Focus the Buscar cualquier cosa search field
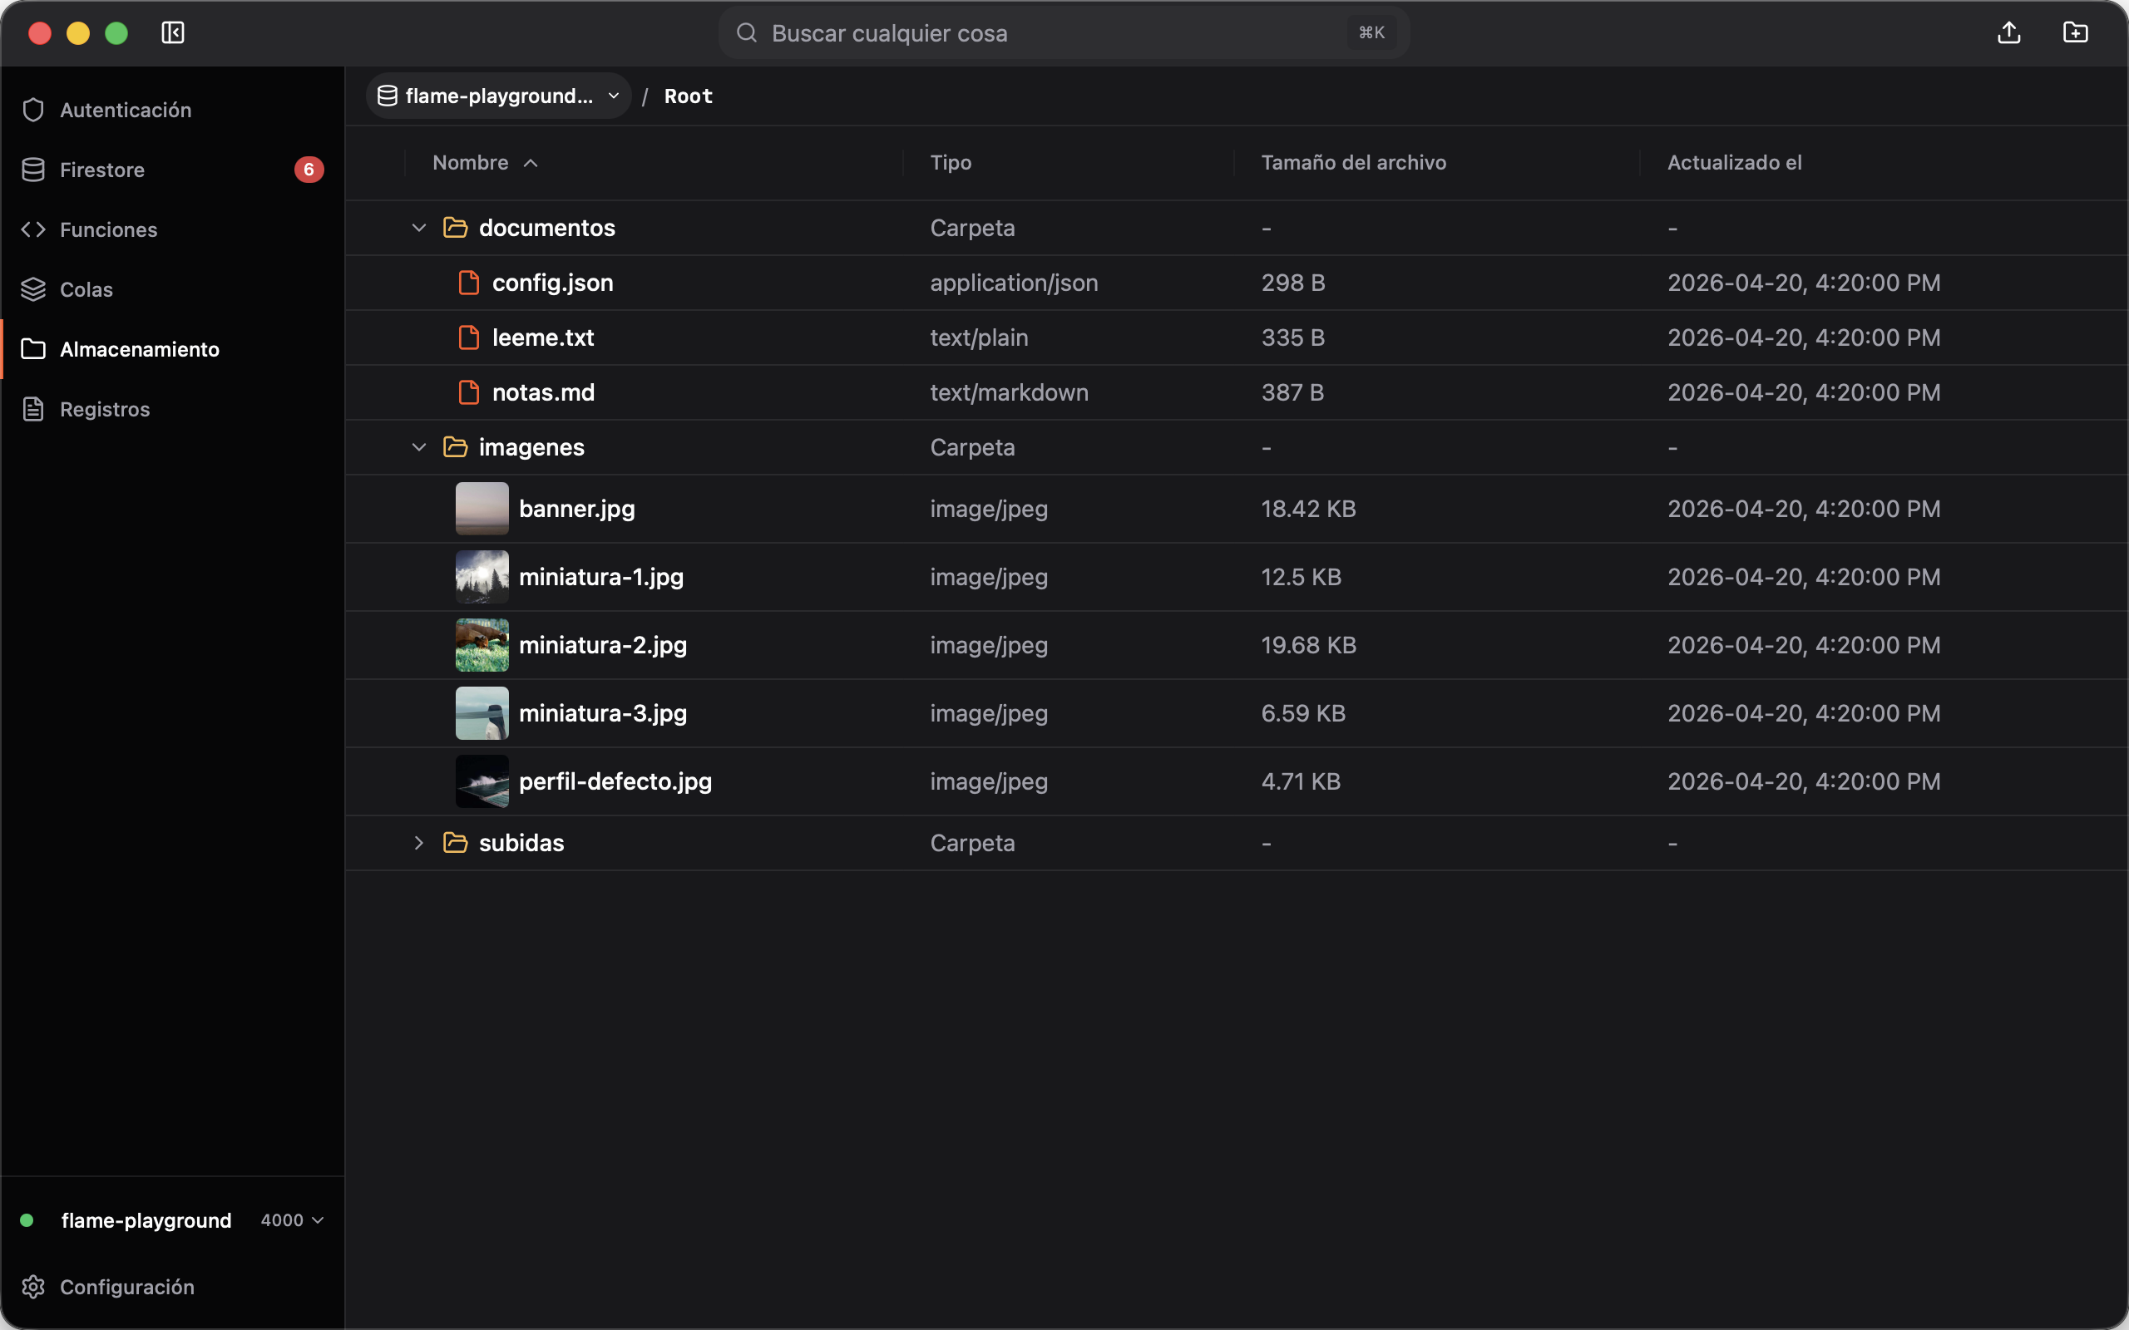The image size is (2129, 1330). [1064, 32]
